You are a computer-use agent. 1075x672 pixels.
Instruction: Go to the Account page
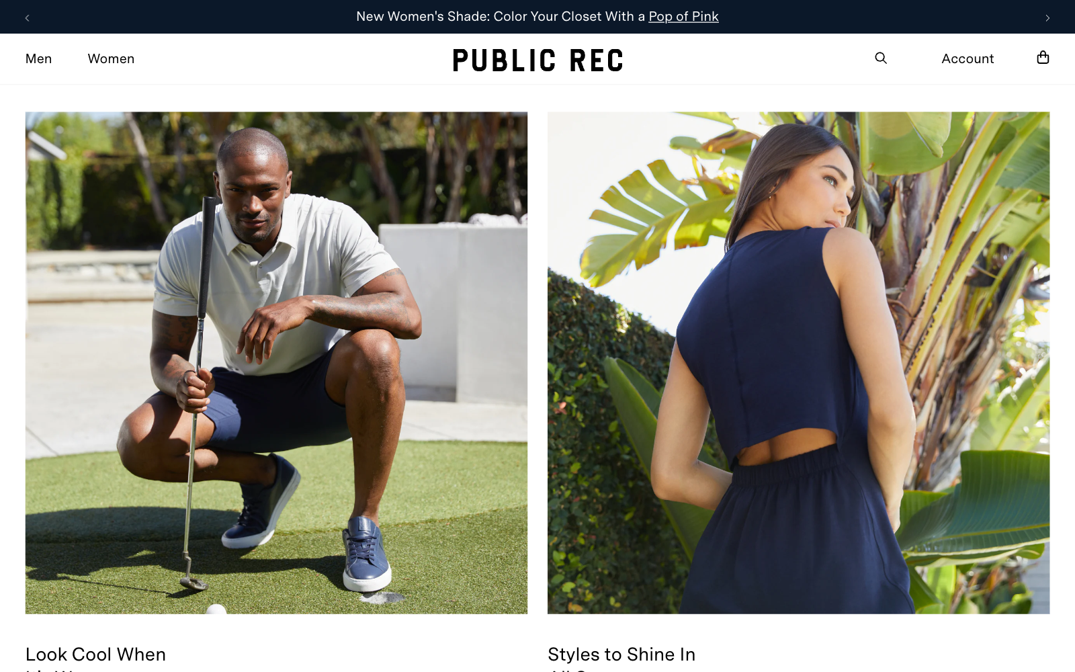967,58
